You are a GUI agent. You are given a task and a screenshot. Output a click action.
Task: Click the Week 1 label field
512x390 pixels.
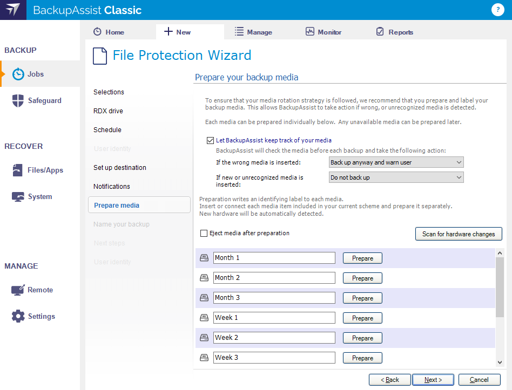pyautogui.click(x=274, y=318)
